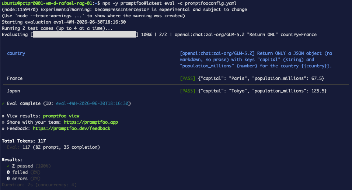
Task: Click the '100% | 2/2' progress text
Action: tap(154, 35)
